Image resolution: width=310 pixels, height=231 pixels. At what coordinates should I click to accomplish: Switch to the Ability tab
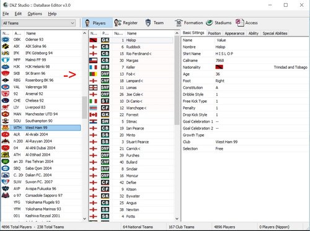pos(254,33)
